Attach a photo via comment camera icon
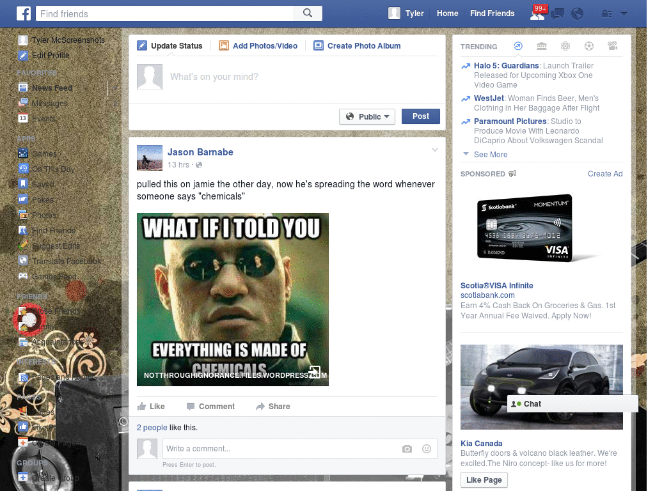The image size is (655, 491). [x=407, y=449]
